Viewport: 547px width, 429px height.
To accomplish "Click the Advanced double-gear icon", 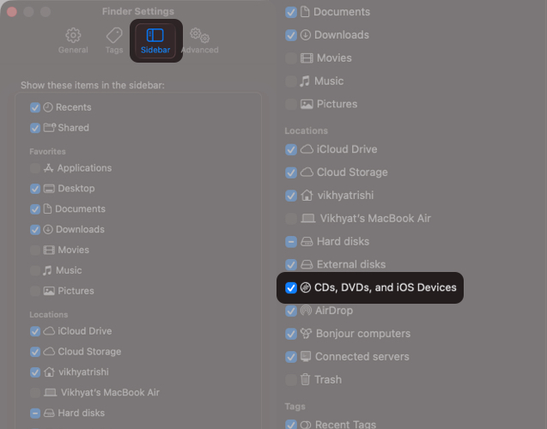I will (199, 35).
